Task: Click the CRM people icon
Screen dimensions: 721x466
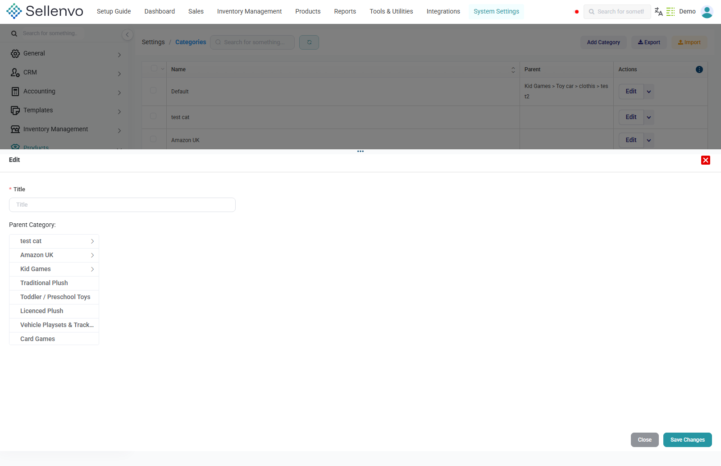Action: (15, 73)
